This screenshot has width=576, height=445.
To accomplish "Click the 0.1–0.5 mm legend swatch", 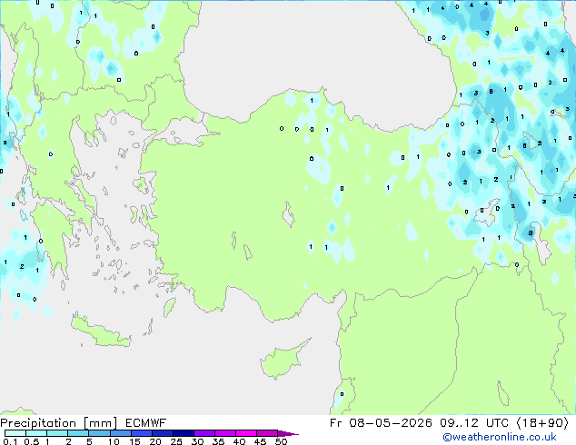I will point(15,433).
